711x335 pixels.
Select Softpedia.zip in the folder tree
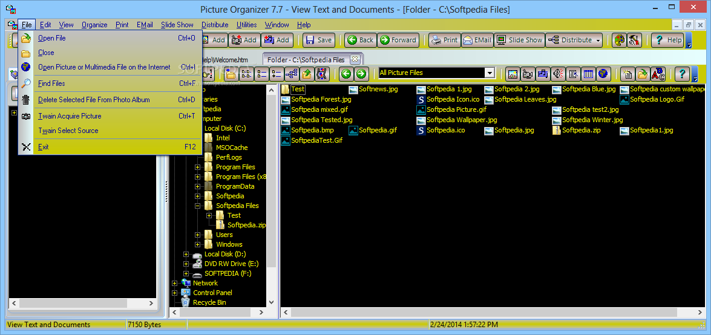247,225
